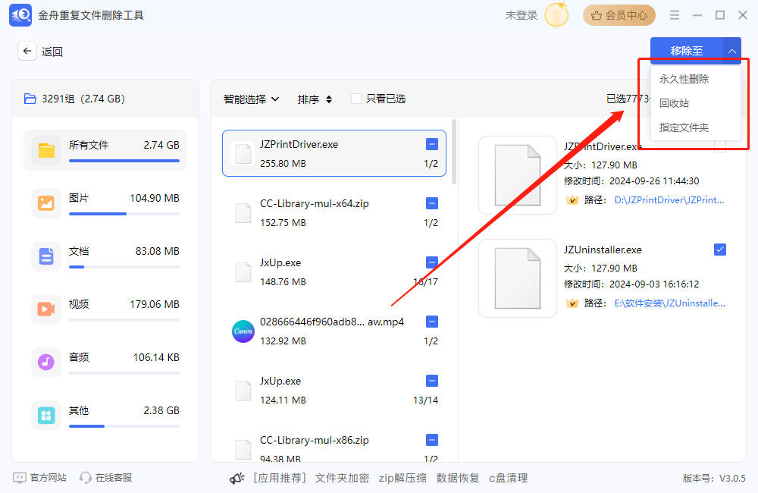Click the headset icon beside 在线客服

click(x=86, y=478)
